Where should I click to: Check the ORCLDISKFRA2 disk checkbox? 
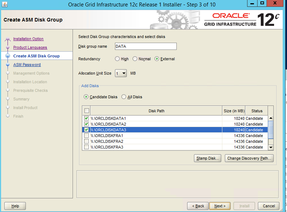pos(86,141)
